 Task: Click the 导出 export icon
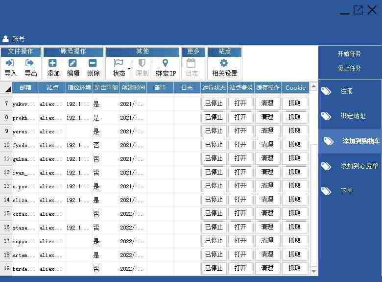pos(30,63)
